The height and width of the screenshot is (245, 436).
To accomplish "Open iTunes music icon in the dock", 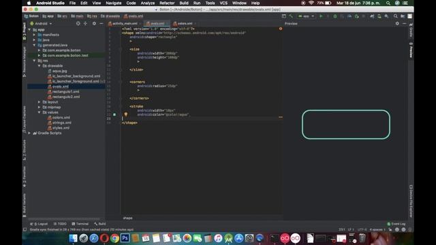I will (218, 238).
